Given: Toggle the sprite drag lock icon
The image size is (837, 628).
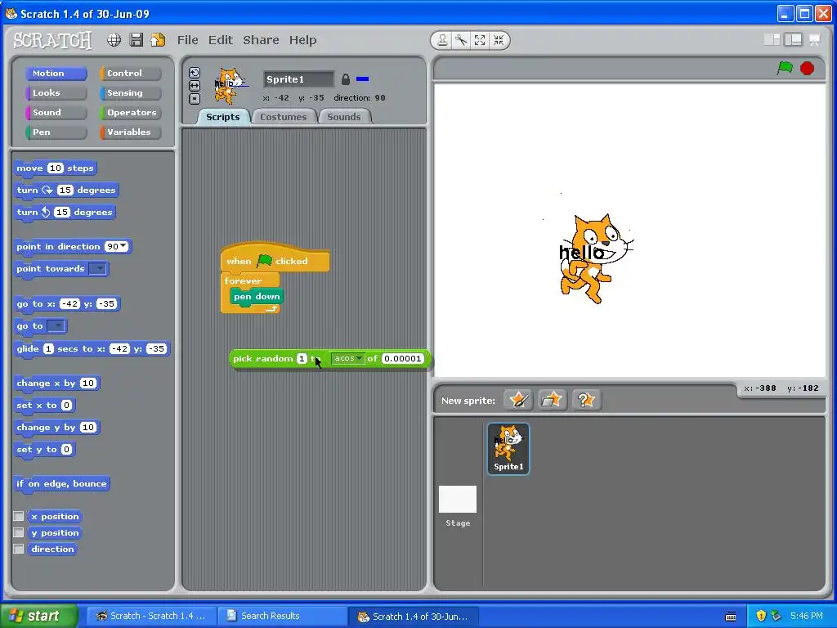Looking at the screenshot, I should [x=346, y=79].
